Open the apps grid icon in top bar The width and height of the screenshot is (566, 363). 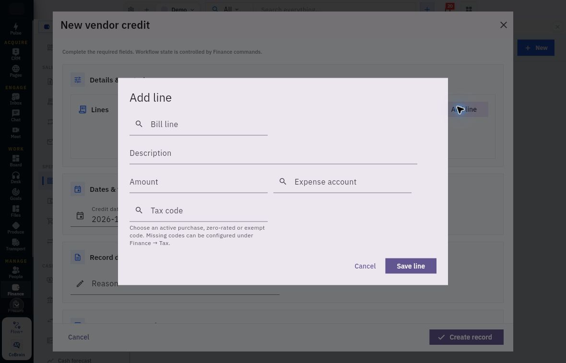469,10
